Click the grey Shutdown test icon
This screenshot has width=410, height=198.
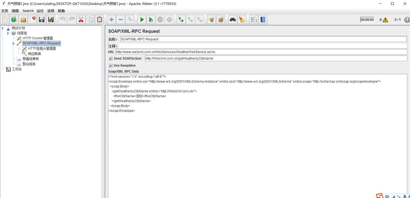click(169, 20)
